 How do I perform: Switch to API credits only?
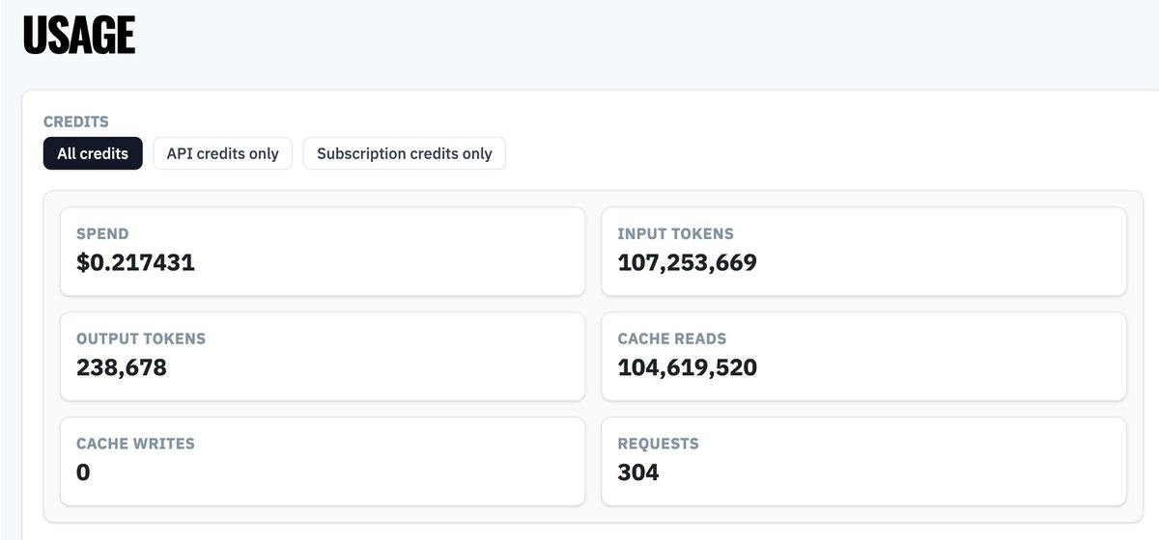[222, 153]
